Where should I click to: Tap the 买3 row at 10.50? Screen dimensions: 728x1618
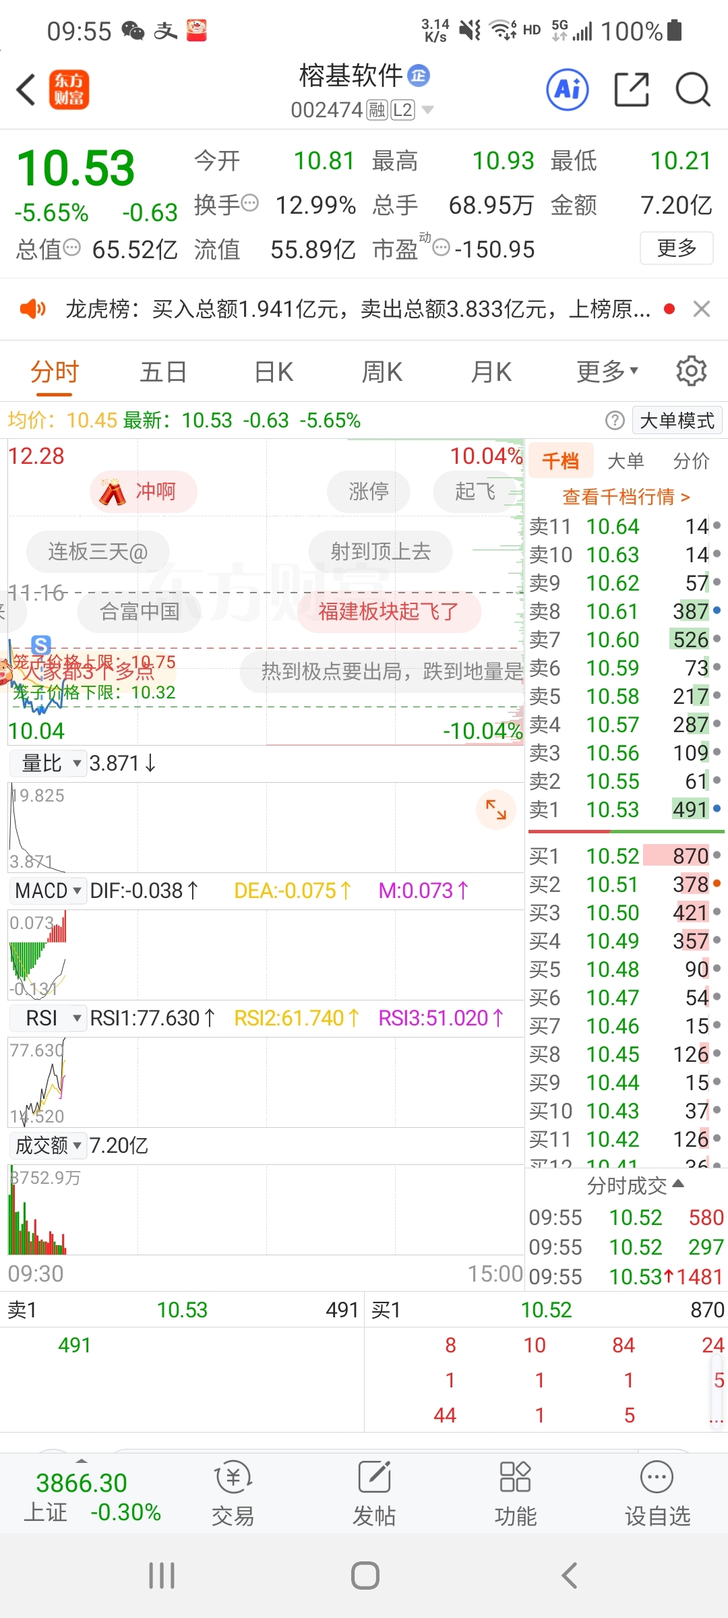tap(626, 913)
